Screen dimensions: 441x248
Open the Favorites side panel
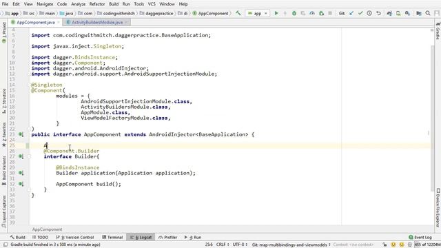pyautogui.click(x=4, y=135)
